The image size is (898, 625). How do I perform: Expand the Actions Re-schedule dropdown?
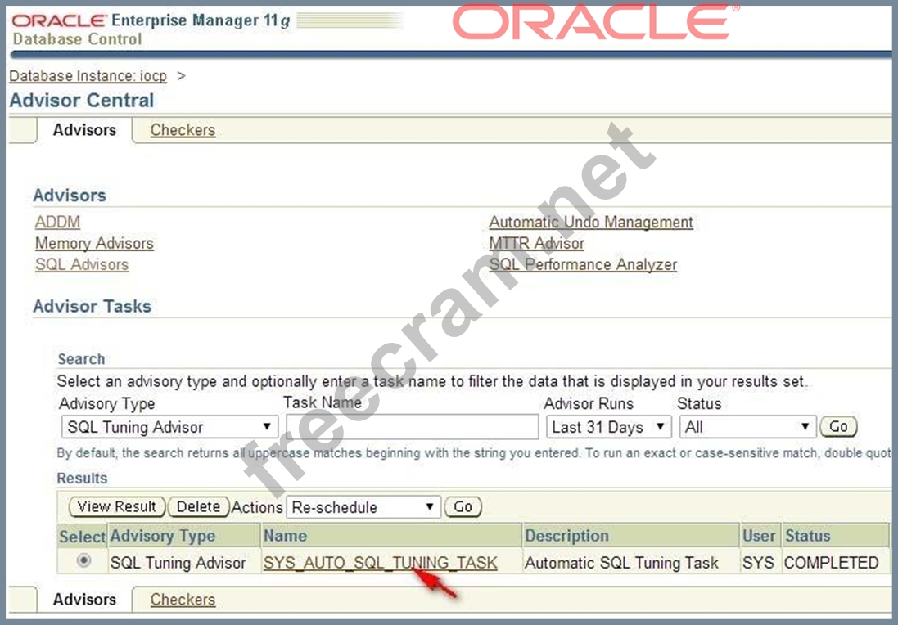pos(363,507)
